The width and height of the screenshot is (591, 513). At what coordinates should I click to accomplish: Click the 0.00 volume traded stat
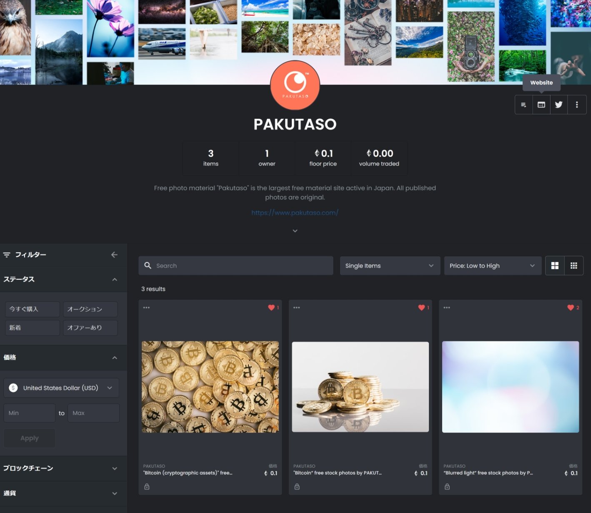(379, 158)
